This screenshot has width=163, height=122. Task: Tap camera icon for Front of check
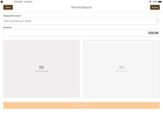pyautogui.click(x=41, y=67)
